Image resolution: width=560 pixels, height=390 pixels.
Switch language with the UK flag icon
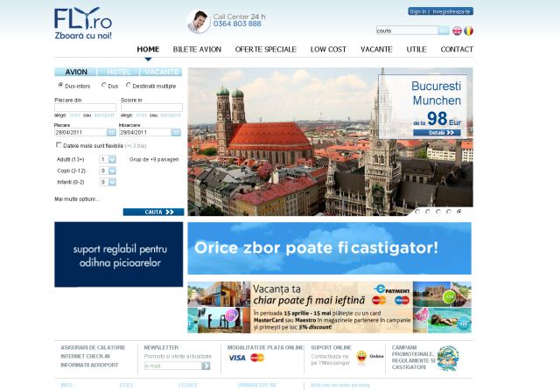(457, 31)
